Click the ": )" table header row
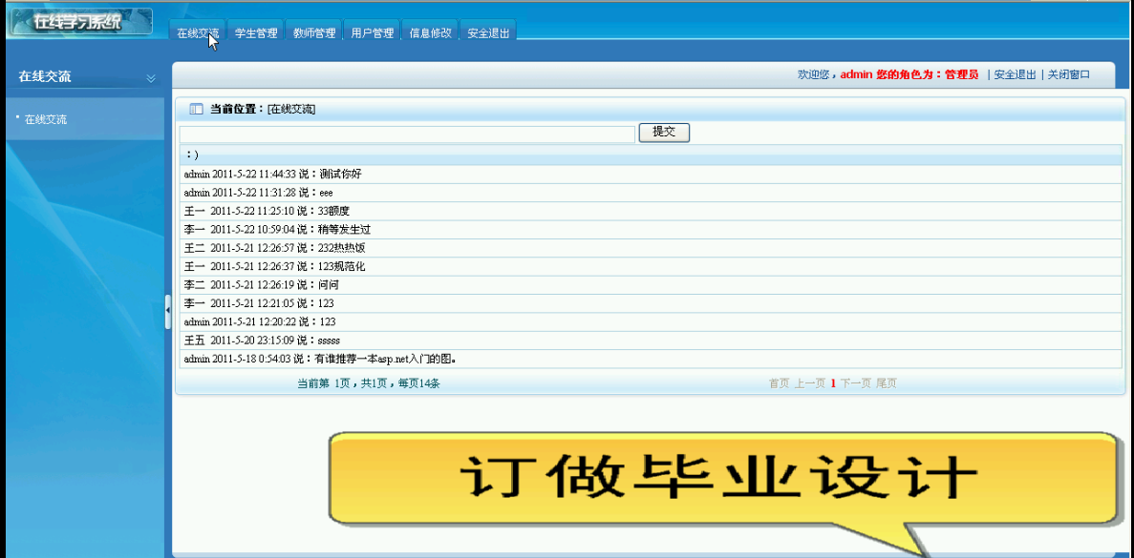This screenshot has height=558, width=1134. coord(651,155)
